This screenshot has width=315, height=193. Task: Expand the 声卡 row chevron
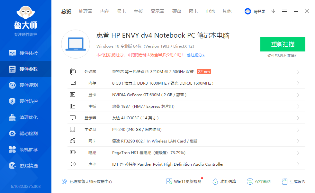[298, 164]
